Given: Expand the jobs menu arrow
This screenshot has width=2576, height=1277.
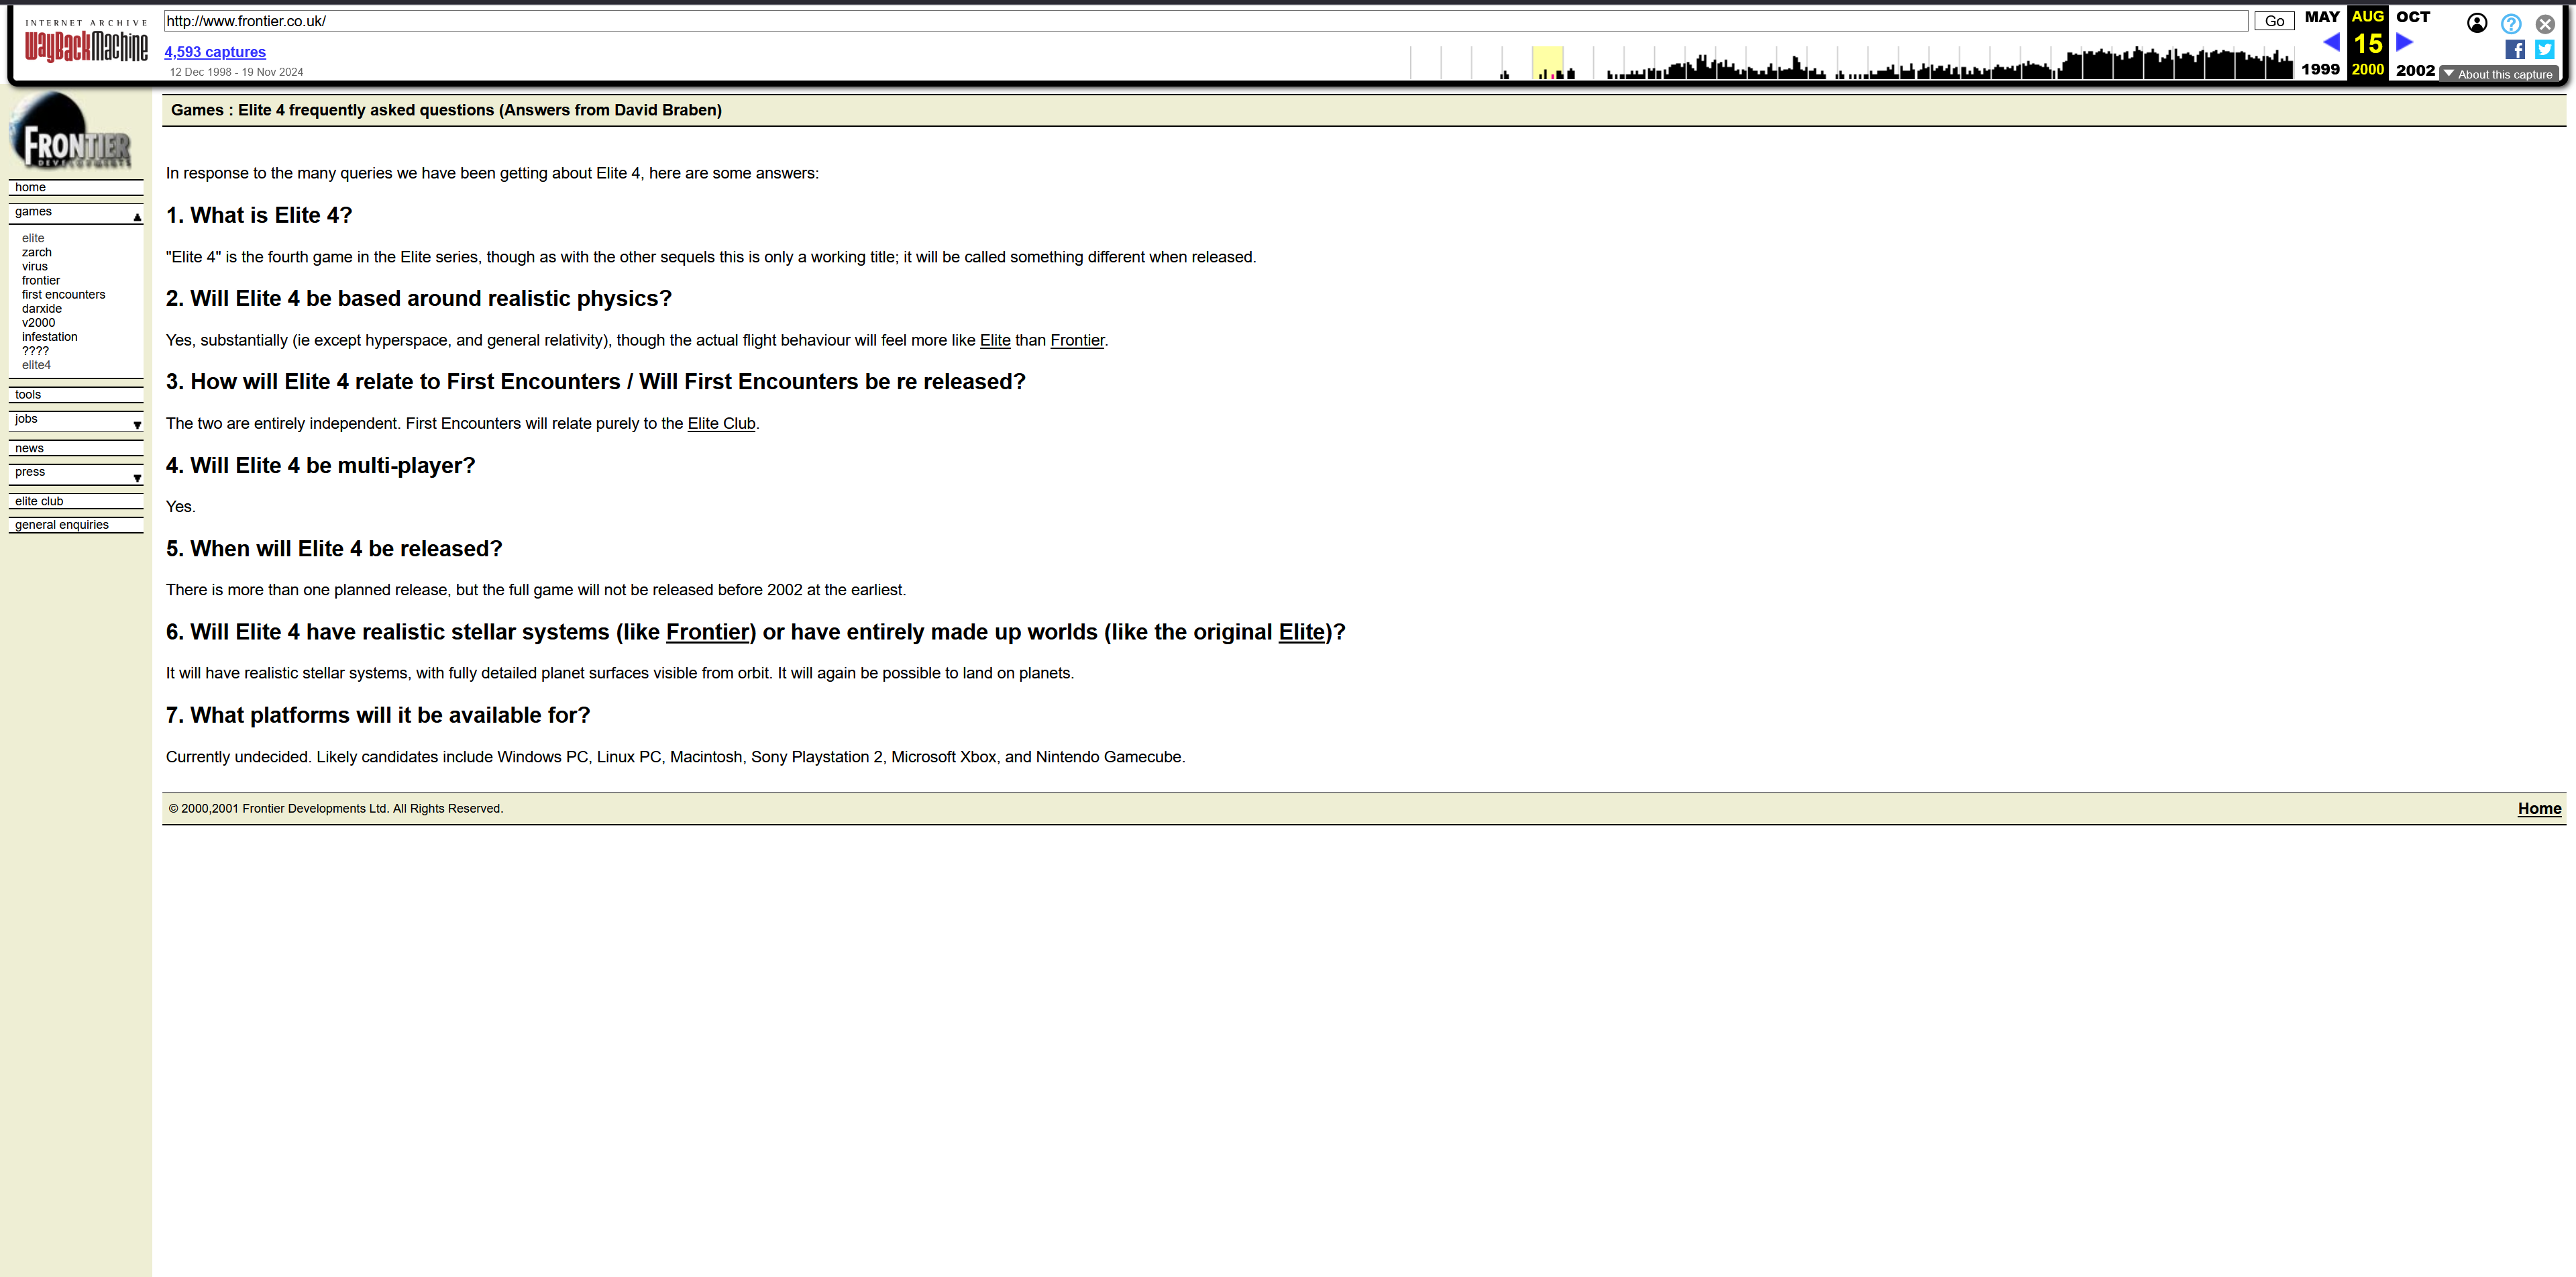Looking at the screenshot, I should pos(137,425).
